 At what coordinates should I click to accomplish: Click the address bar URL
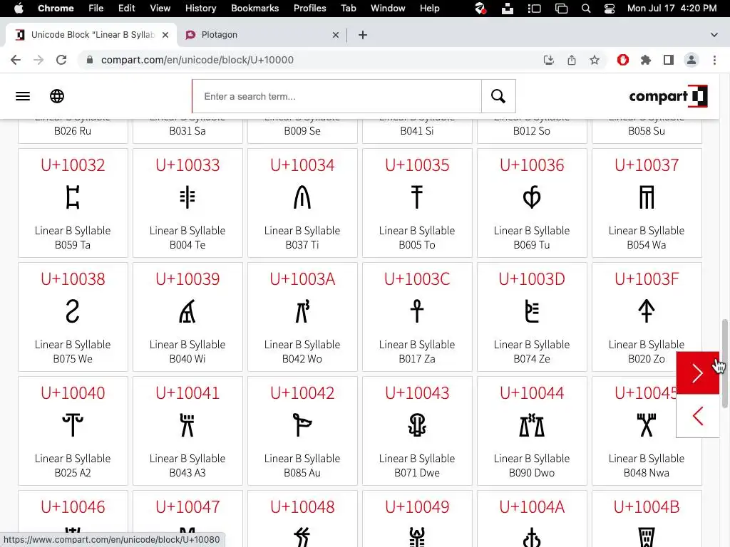[197, 60]
